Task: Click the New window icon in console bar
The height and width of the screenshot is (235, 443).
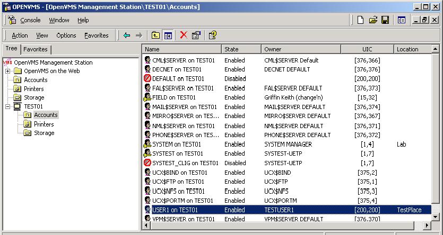Action: pos(401,20)
